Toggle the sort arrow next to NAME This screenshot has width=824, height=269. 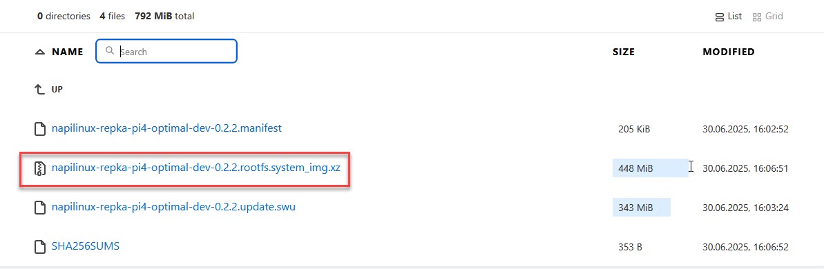click(40, 52)
